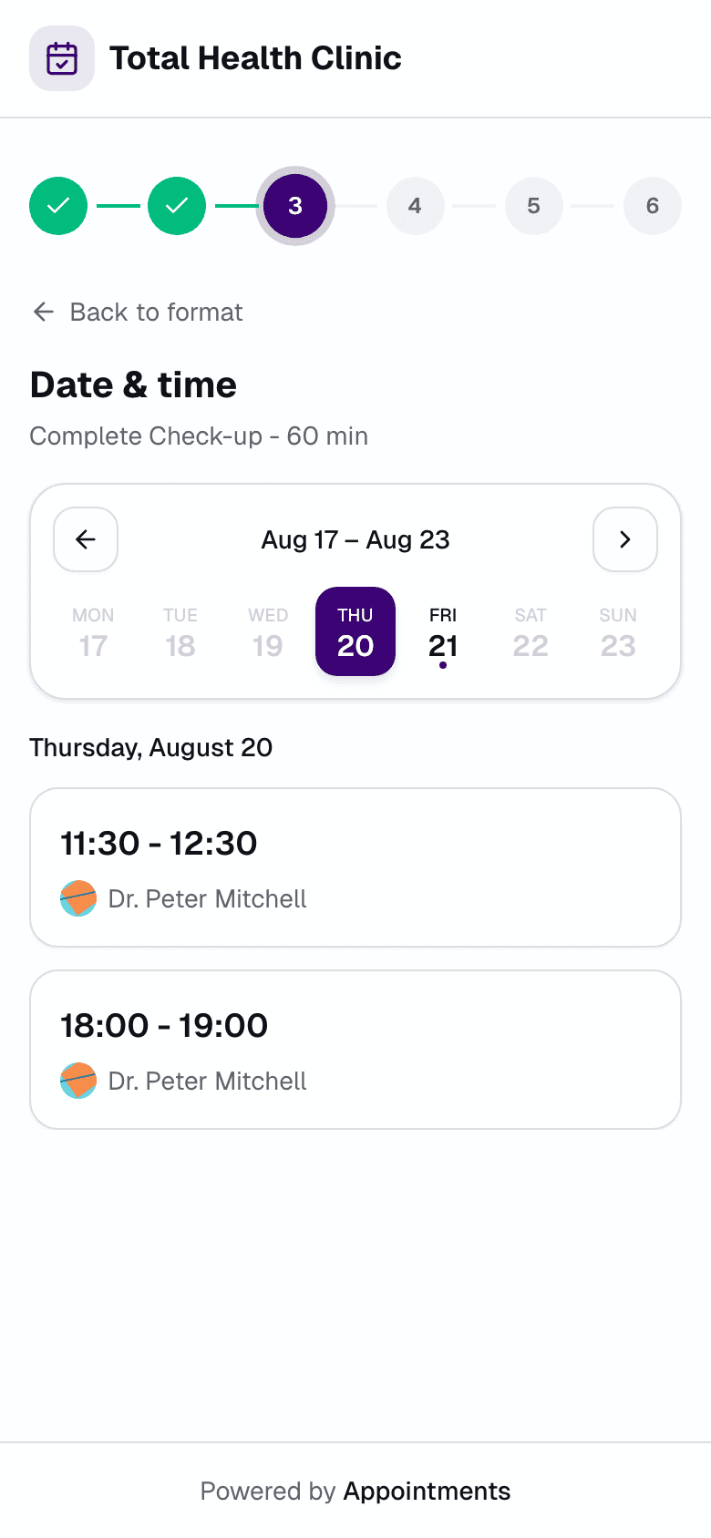
Task: Select Monday 17 in the week calendar
Action: point(93,632)
